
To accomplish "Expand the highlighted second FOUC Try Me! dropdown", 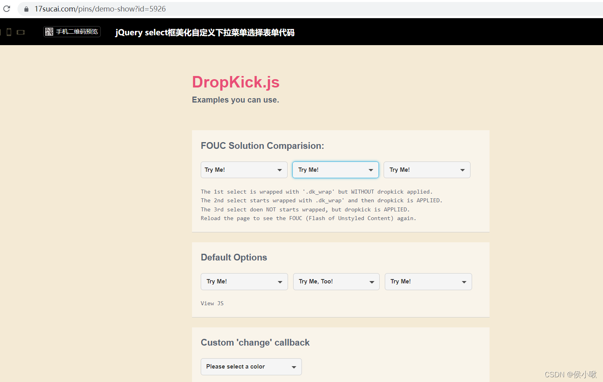I will click(336, 170).
